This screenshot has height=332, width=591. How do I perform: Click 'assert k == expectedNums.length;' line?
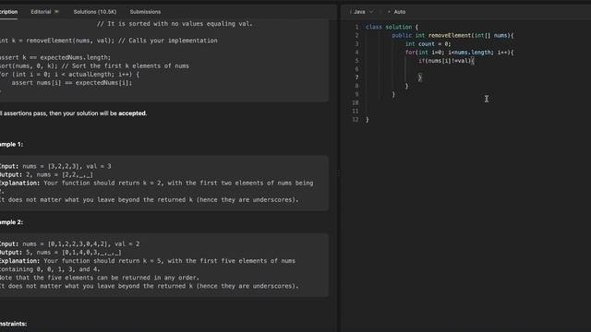[x=55, y=57]
